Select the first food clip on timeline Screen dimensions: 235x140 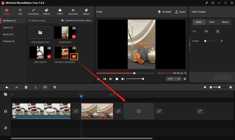pyautogui.click(x=41, y=111)
